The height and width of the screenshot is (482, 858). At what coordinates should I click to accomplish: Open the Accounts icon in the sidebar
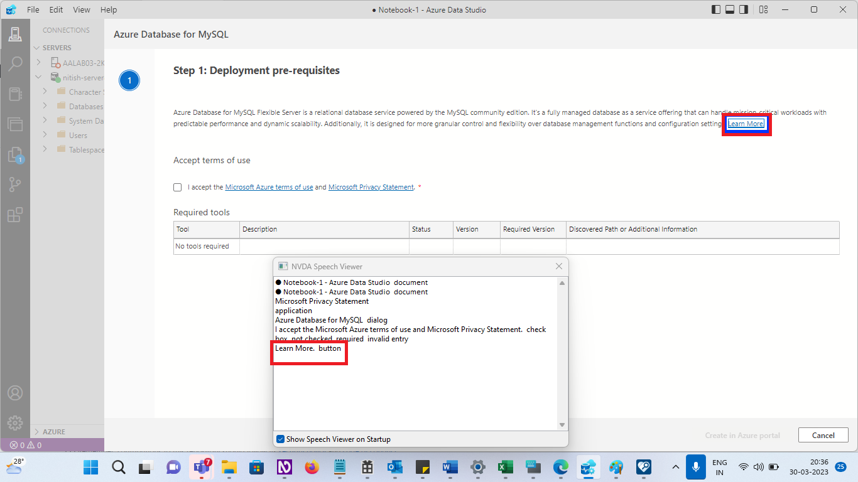point(15,393)
